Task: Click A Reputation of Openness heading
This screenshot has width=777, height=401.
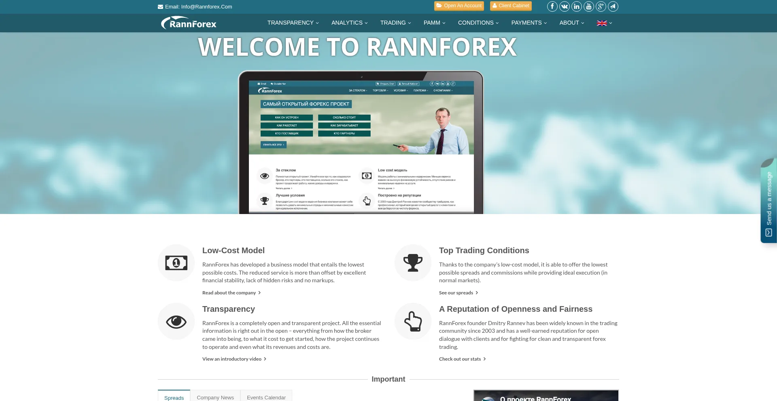Action: [x=516, y=309]
